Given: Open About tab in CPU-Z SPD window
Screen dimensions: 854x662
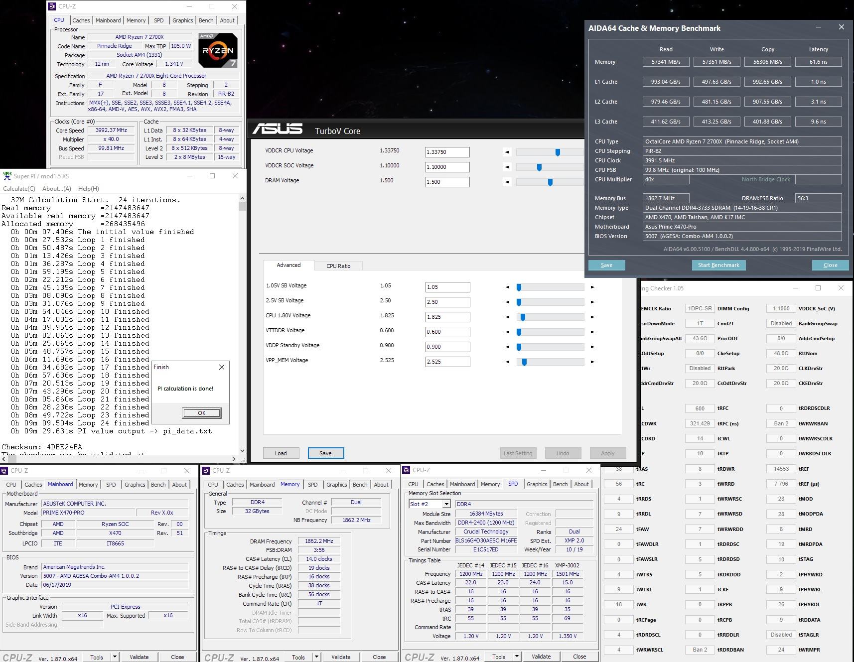Looking at the screenshot, I should click(x=581, y=484).
